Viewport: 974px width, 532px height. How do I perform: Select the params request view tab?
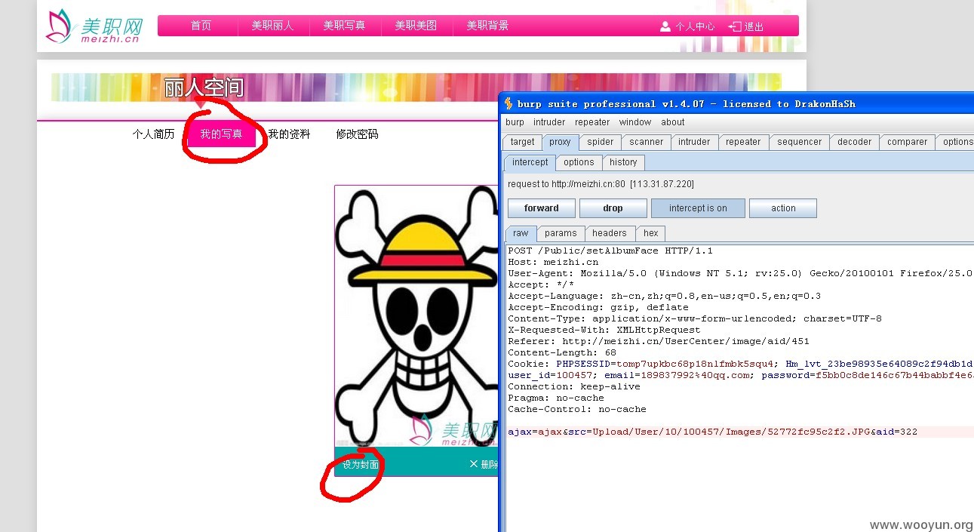[561, 233]
